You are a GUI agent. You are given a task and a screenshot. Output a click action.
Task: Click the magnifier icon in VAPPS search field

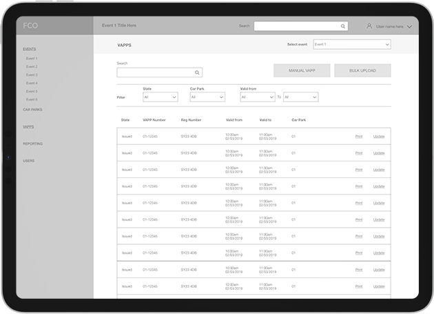click(197, 72)
